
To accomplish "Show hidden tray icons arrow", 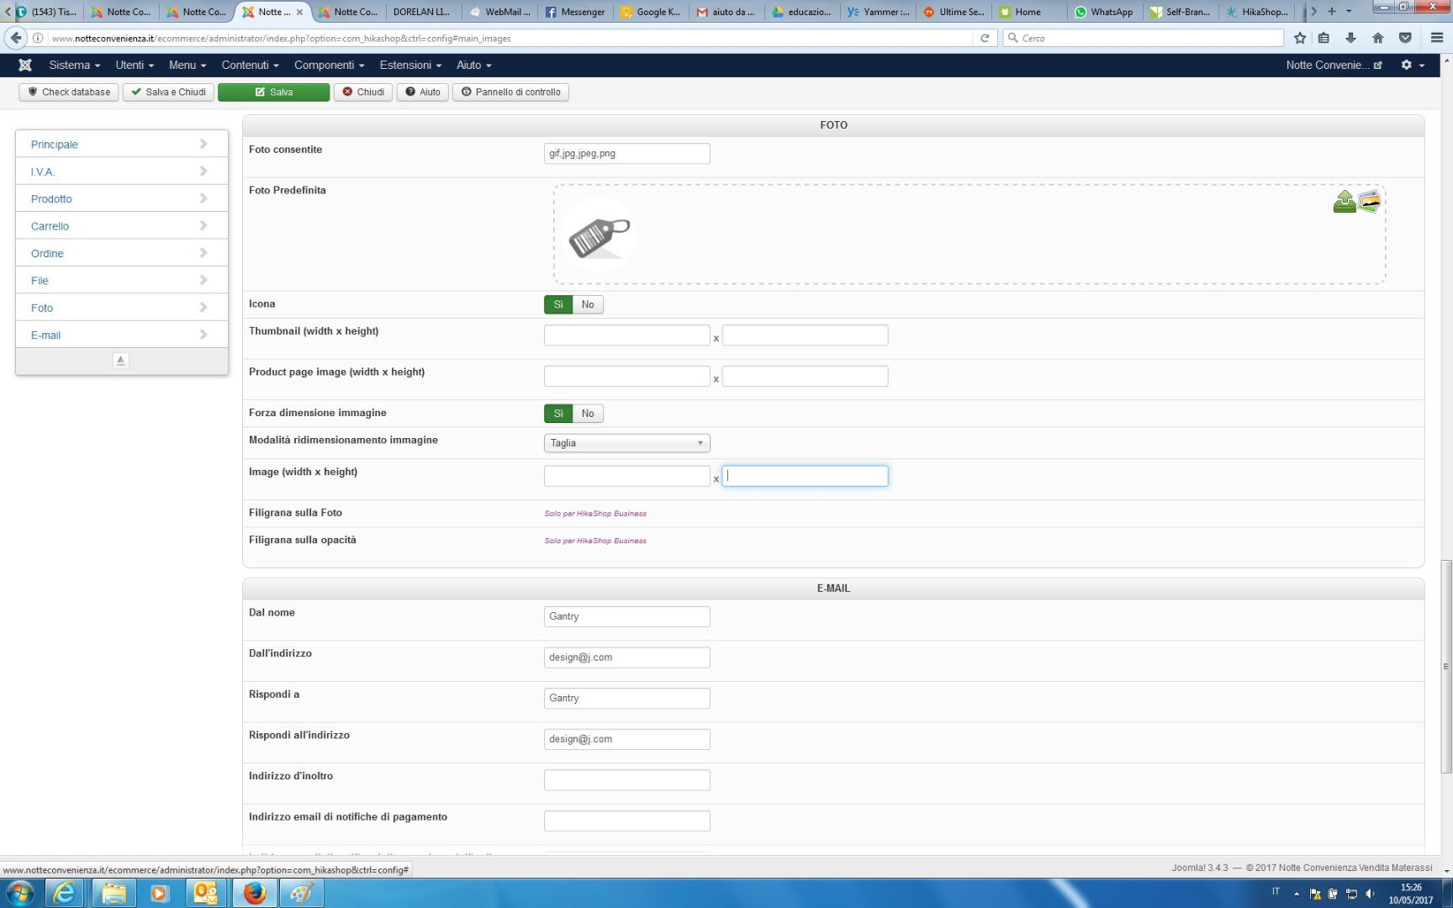I will tap(1297, 894).
